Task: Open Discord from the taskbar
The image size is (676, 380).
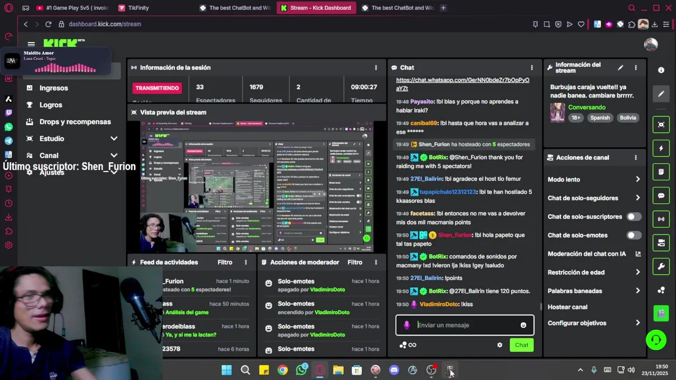Action: pos(394,370)
